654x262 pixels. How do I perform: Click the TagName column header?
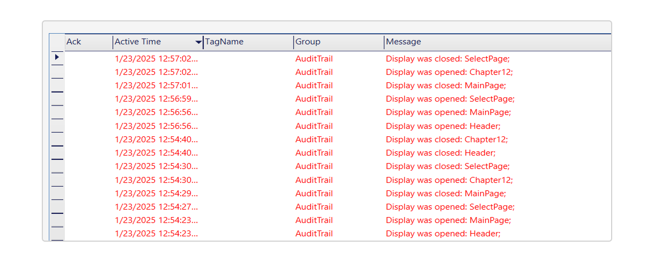click(x=248, y=42)
